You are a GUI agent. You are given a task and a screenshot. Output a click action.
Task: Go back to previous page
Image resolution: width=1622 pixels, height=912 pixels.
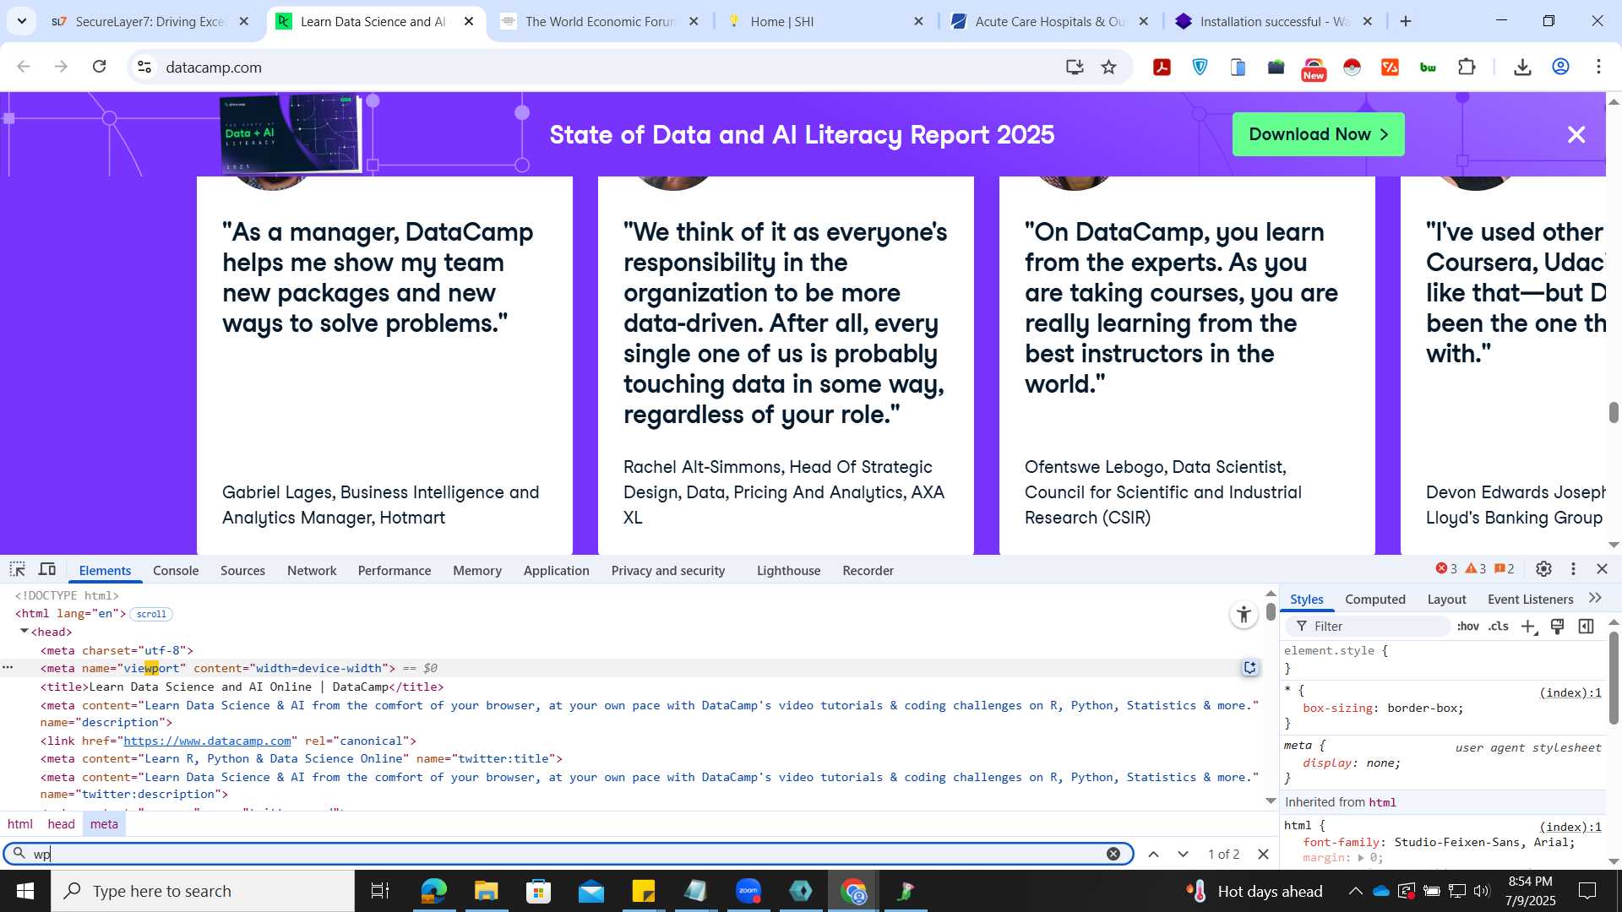[24, 67]
